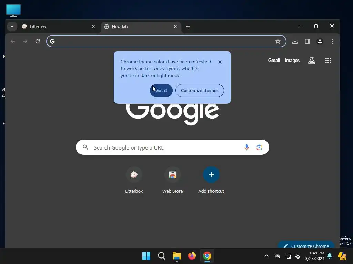The height and width of the screenshot is (264, 353).
Task: Open the Copilot preview taskbar icon
Action: point(342,256)
